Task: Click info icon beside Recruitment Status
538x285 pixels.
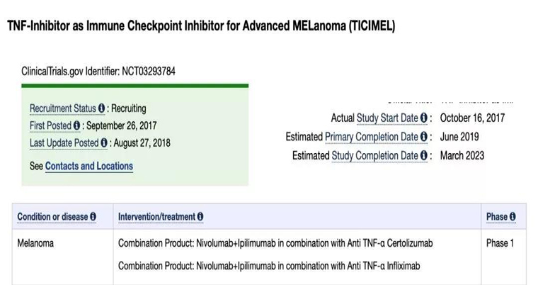Action: (101, 108)
